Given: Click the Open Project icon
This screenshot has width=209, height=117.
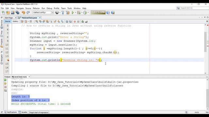Looking at the screenshot, I should 13,13.
